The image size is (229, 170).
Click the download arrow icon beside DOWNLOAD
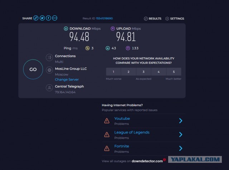click(66, 29)
